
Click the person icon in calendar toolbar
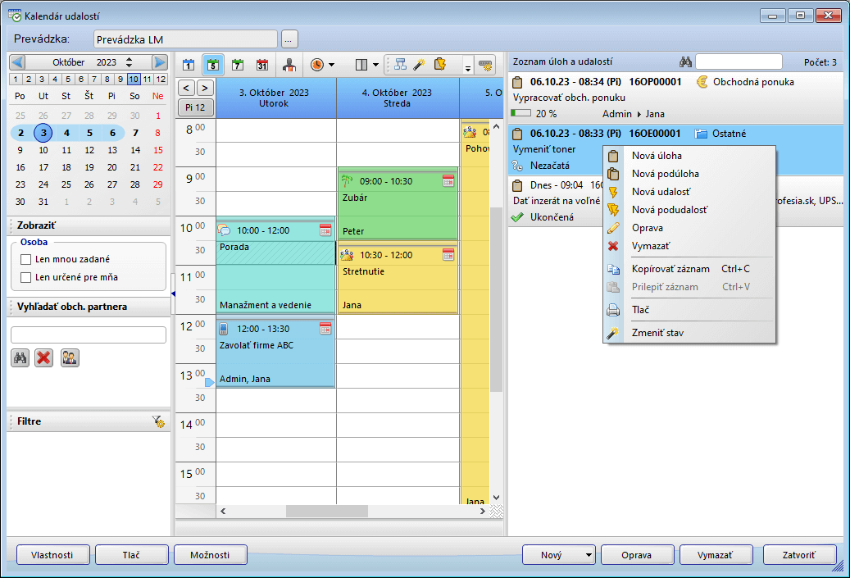pyautogui.click(x=289, y=65)
